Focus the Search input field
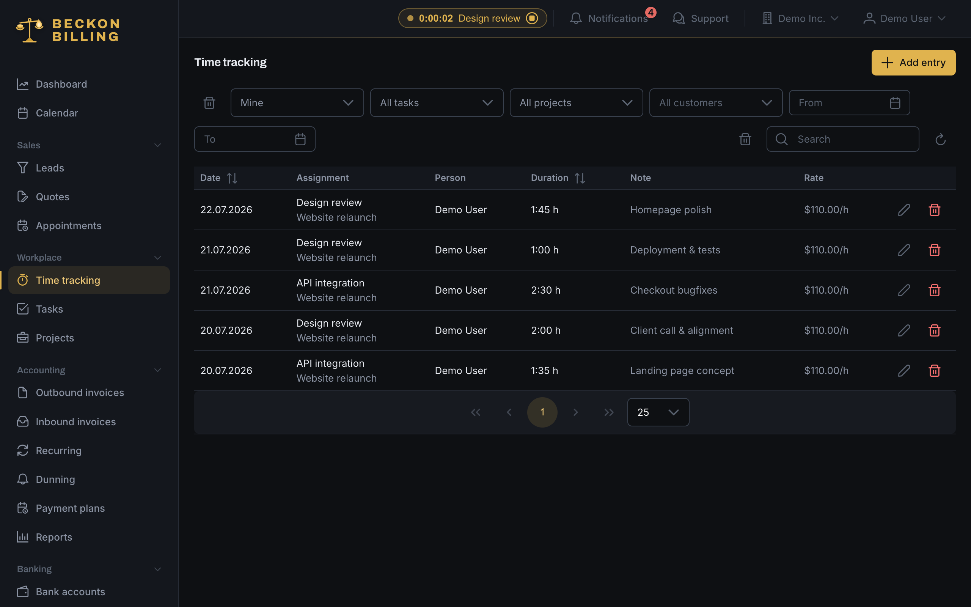 pyautogui.click(x=842, y=139)
